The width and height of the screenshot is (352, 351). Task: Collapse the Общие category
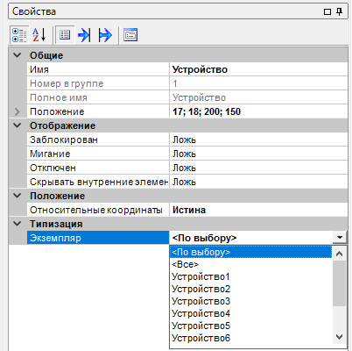click(x=18, y=55)
